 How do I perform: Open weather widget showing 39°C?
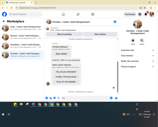[126, 114]
